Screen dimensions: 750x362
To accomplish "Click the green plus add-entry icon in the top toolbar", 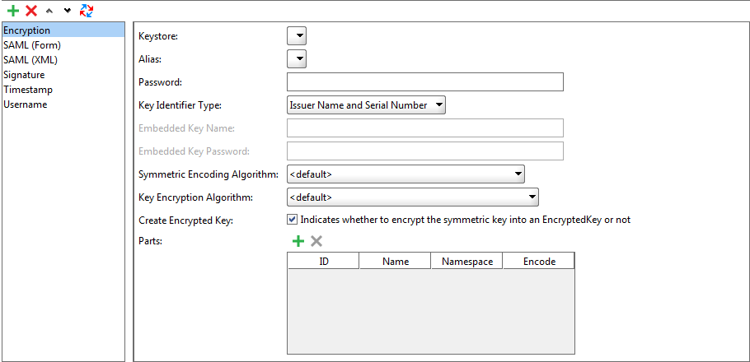I will (13, 11).
